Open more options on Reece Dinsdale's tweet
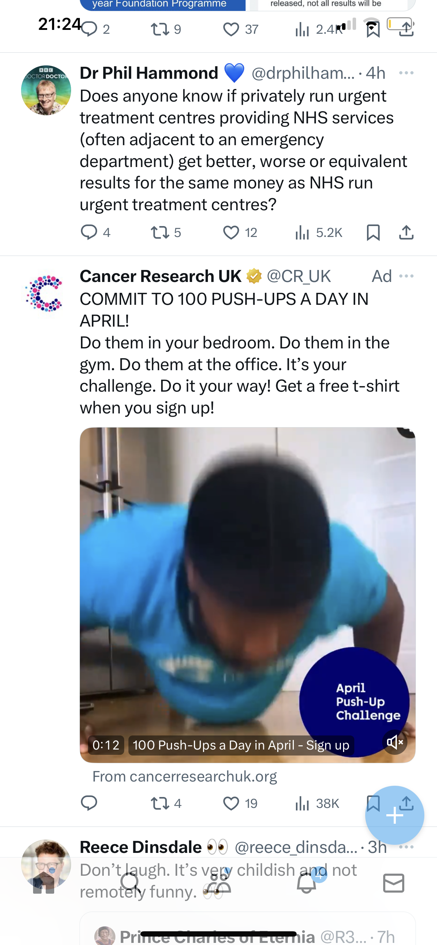The height and width of the screenshot is (945, 437). pyautogui.click(x=406, y=847)
